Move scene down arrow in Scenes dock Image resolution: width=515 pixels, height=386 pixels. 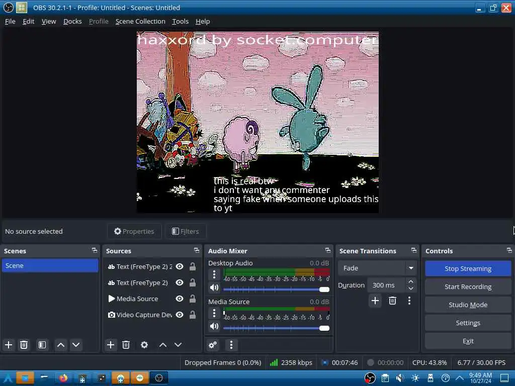tap(76, 345)
